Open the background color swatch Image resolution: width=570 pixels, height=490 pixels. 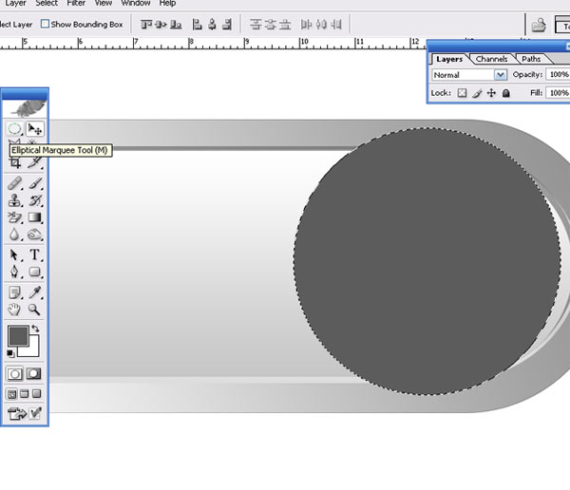point(32,349)
